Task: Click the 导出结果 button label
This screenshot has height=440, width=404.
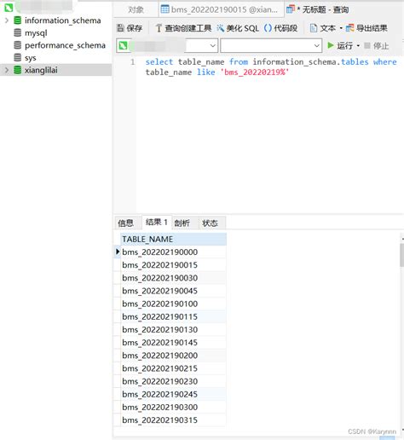Action: (372, 28)
